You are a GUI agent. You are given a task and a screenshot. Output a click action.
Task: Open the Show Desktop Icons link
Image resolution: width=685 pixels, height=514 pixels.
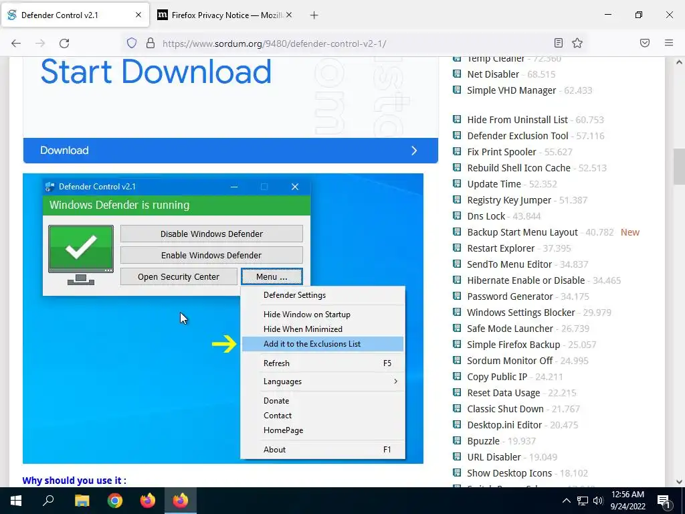click(x=509, y=473)
